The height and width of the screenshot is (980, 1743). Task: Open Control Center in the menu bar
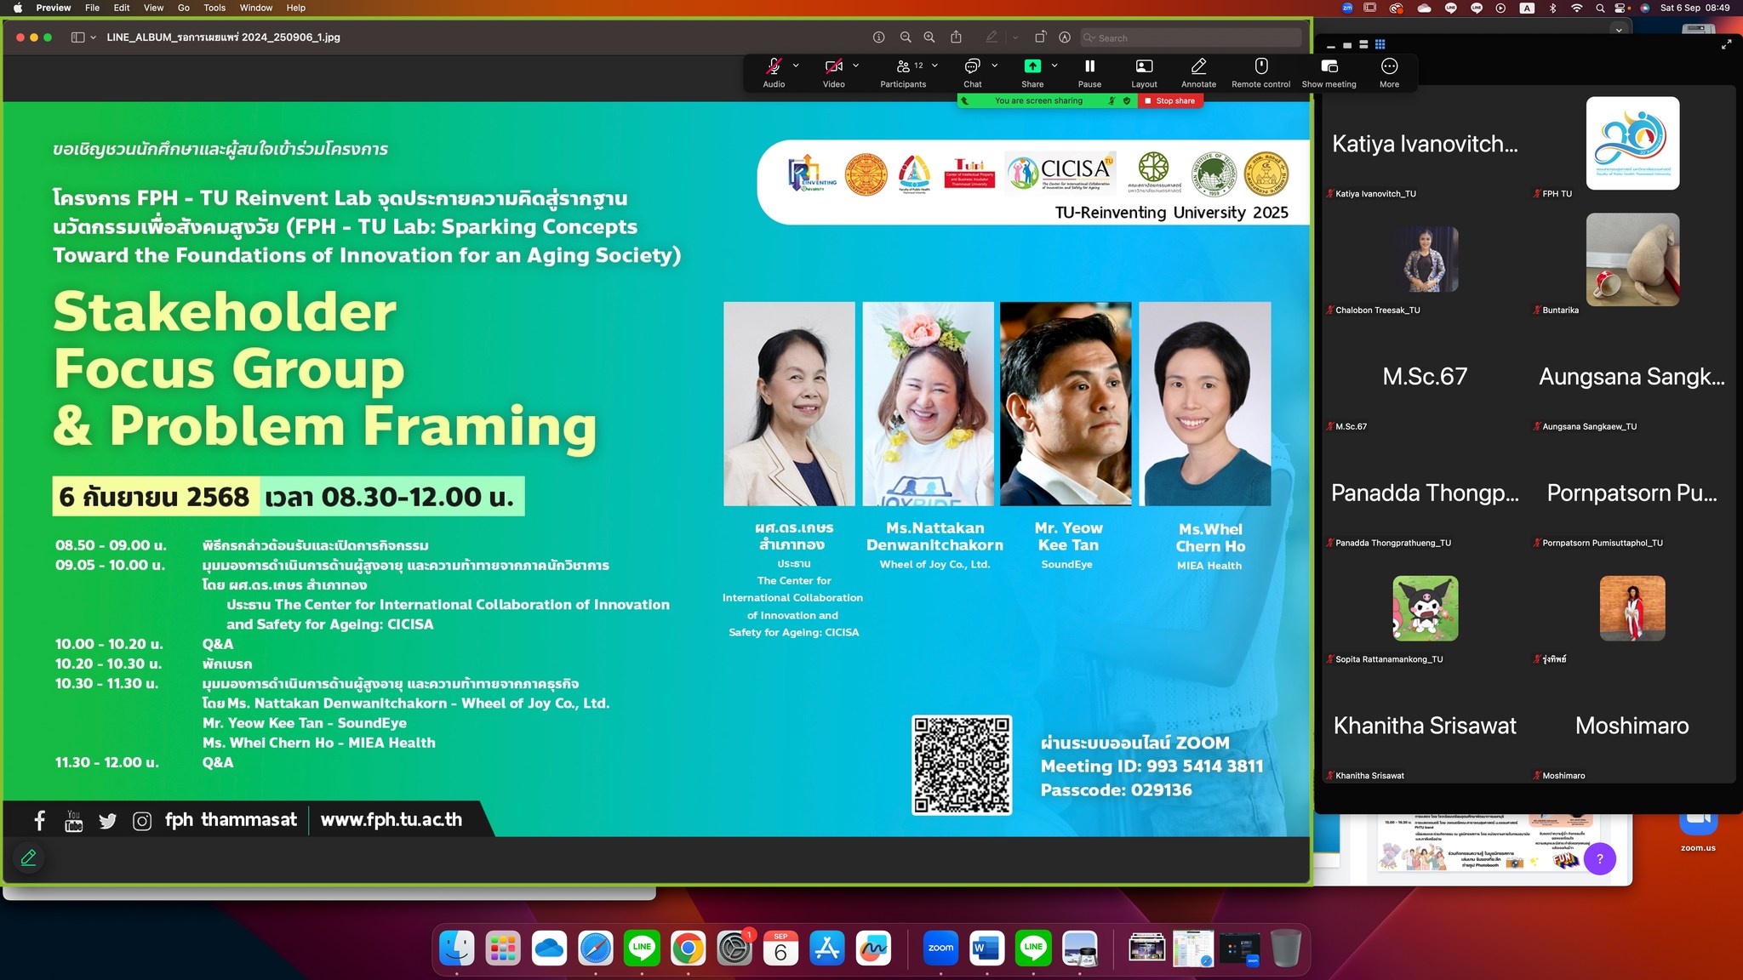1621,8
